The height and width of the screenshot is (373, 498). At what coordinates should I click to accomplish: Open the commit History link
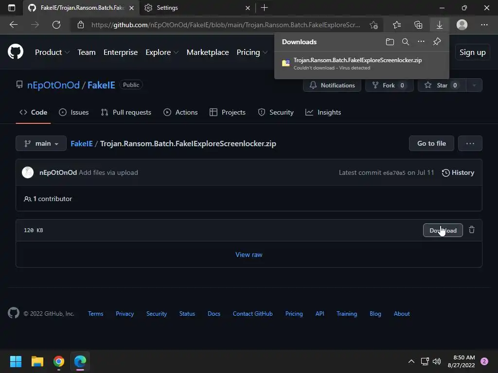click(x=458, y=172)
